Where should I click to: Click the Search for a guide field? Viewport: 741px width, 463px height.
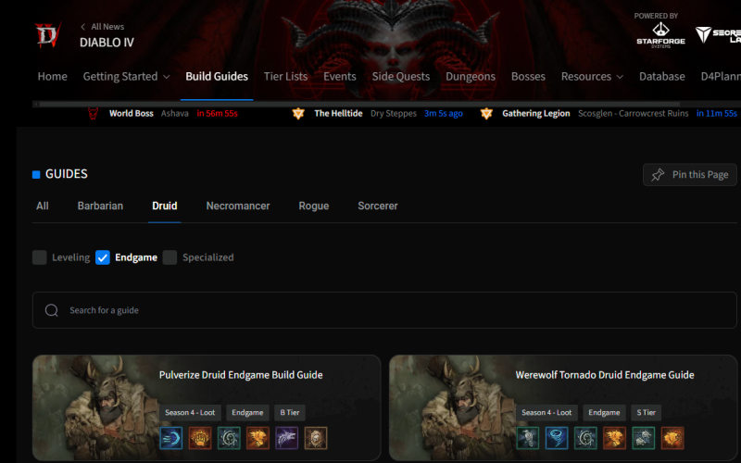(384, 310)
